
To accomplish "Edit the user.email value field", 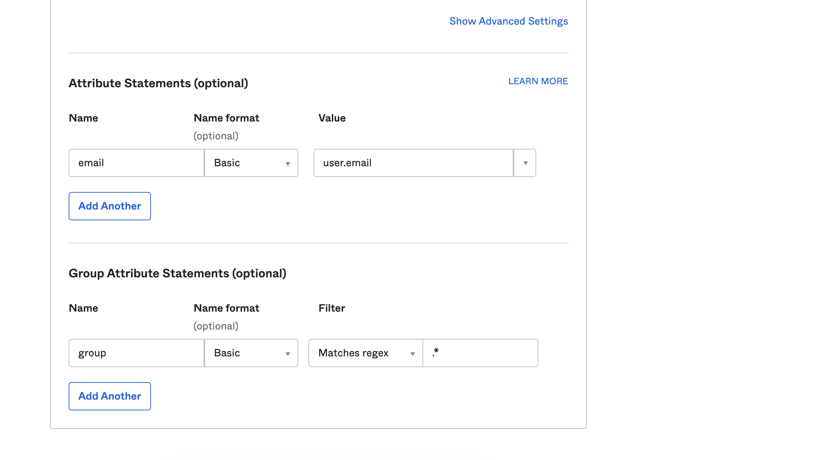I will pyautogui.click(x=414, y=163).
